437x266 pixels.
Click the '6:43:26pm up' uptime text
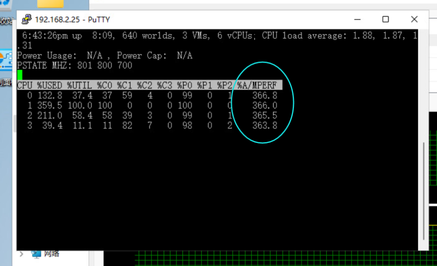point(52,36)
